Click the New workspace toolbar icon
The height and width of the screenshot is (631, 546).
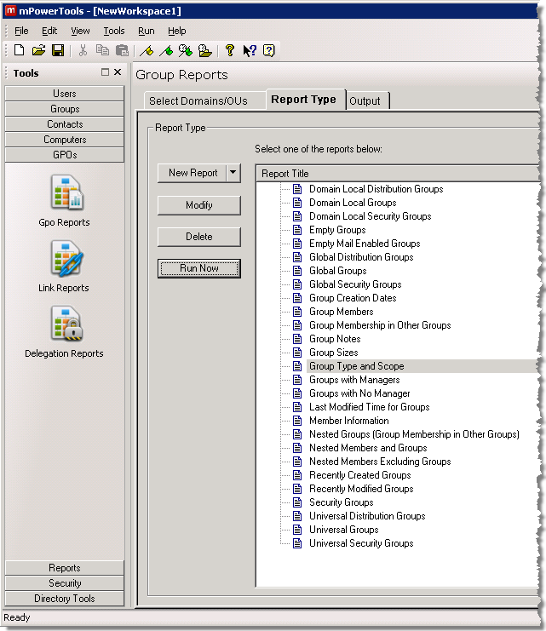(19, 50)
